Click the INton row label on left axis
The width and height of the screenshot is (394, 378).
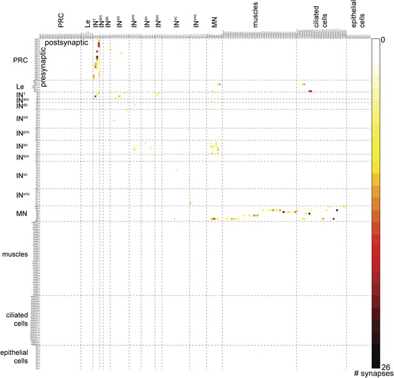pos(22,157)
